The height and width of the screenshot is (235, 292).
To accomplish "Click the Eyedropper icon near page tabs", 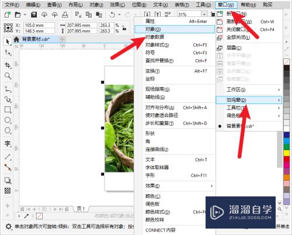I will [26, 216].
